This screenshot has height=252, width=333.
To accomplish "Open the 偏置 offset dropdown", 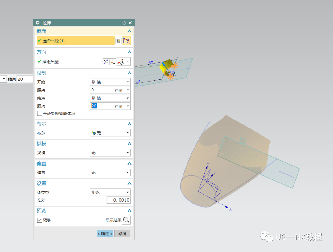I will pyautogui.click(x=110, y=172).
